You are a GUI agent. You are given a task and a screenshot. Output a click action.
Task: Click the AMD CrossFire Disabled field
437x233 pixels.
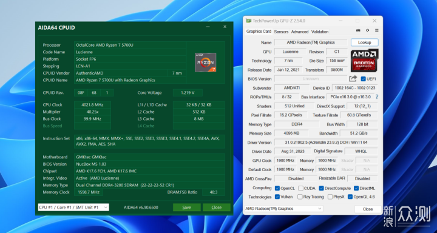point(296,178)
